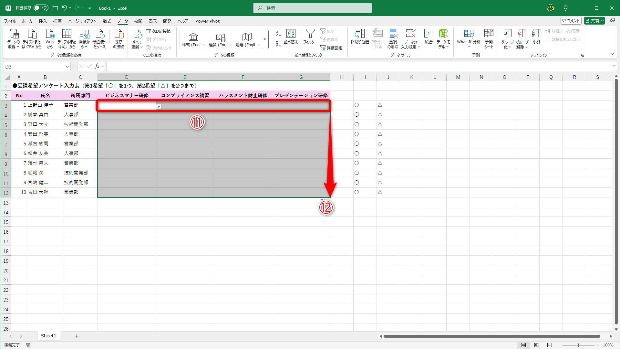The image size is (620, 349).
Task: Expand the Name Box dropdown
Action: coord(67,67)
